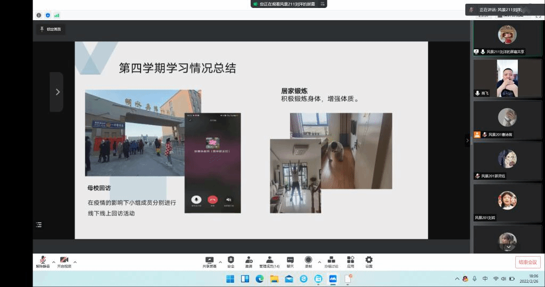Open the Settings gear icon (设置)
Image resolution: width=545 pixels, height=287 pixels.
[x=369, y=260]
